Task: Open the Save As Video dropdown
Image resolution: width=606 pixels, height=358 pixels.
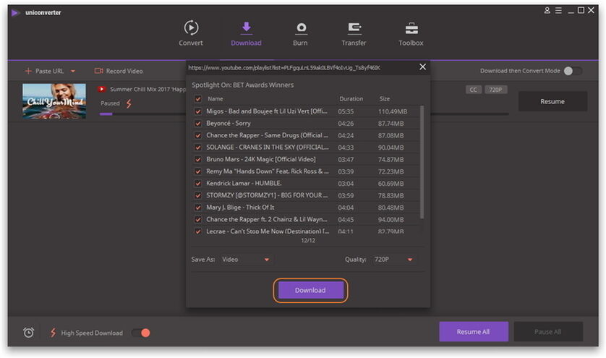Action: pos(245,260)
